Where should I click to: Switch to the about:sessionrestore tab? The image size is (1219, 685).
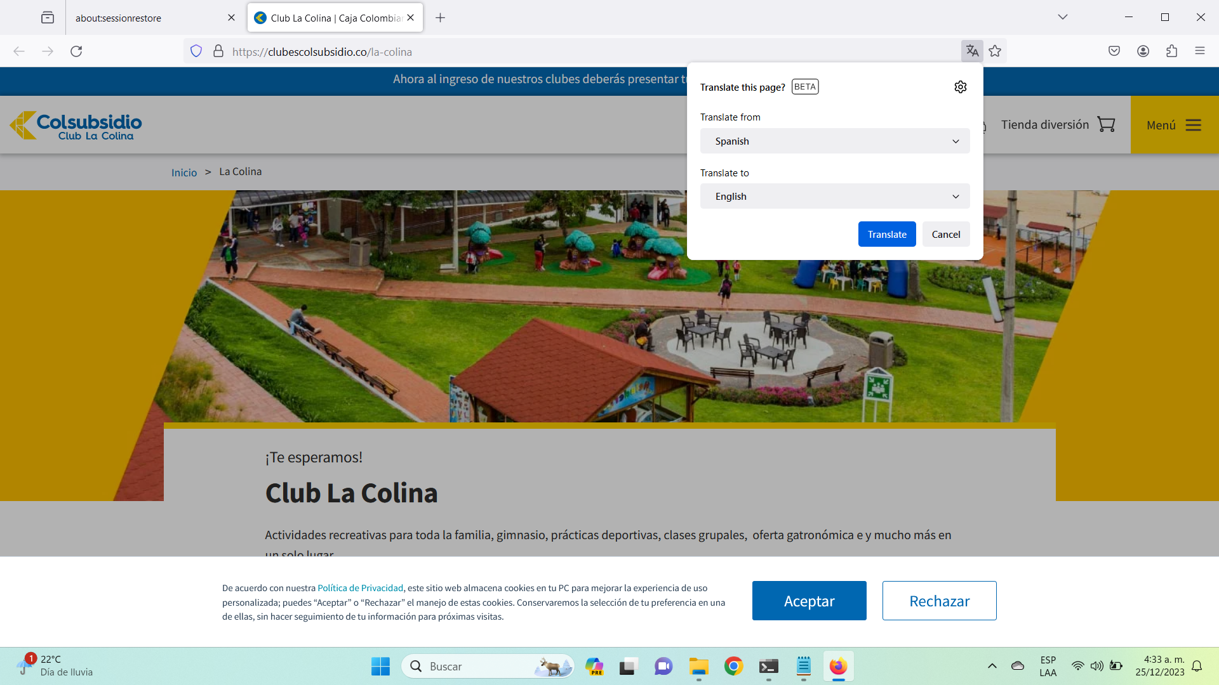[146, 18]
